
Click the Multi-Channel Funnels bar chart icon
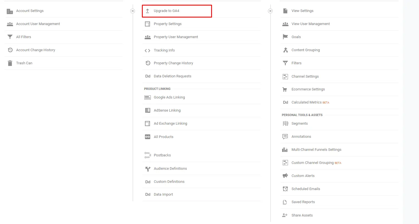click(285, 150)
